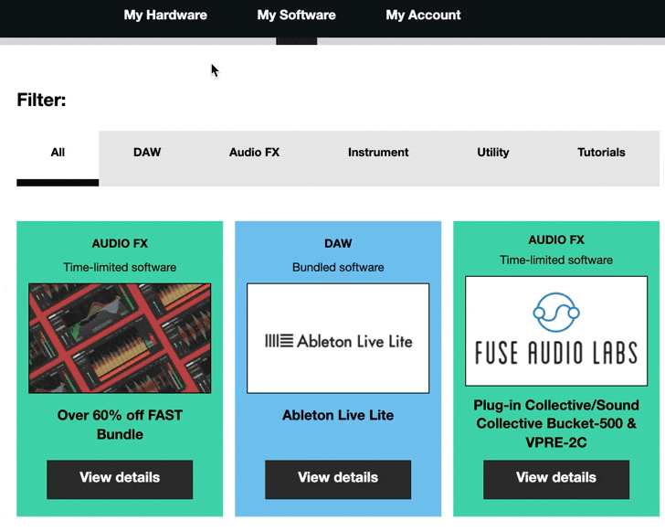This screenshot has height=532, width=665.
Task: Click the Fuse Audio Labs circular icon
Action: point(556,313)
